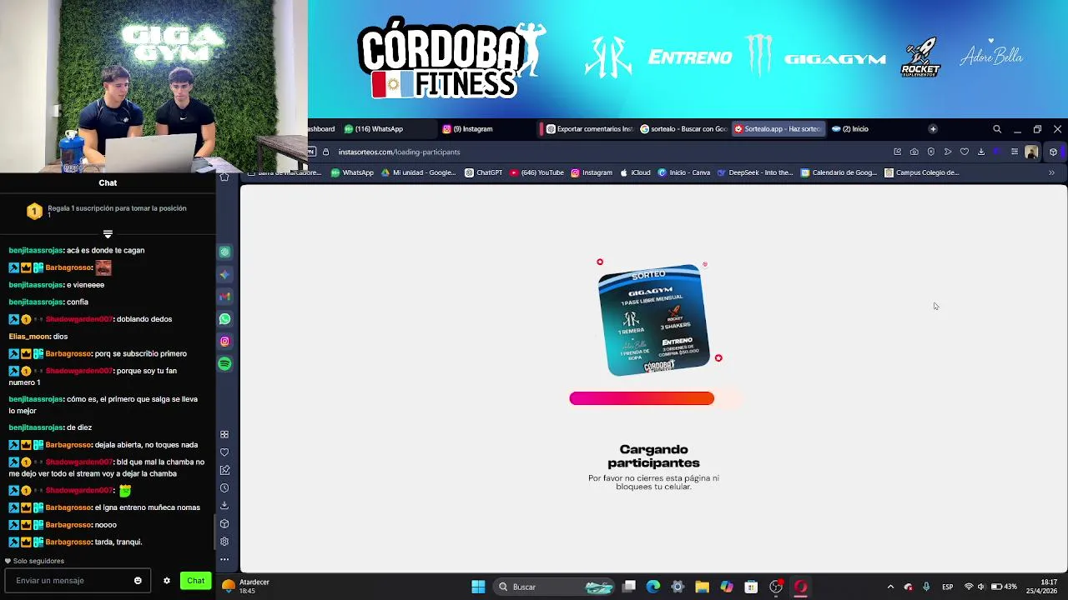Open Microsoft Store from taskbar

click(751, 587)
